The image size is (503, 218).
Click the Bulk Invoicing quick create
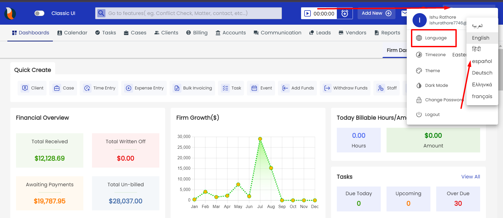192,88
